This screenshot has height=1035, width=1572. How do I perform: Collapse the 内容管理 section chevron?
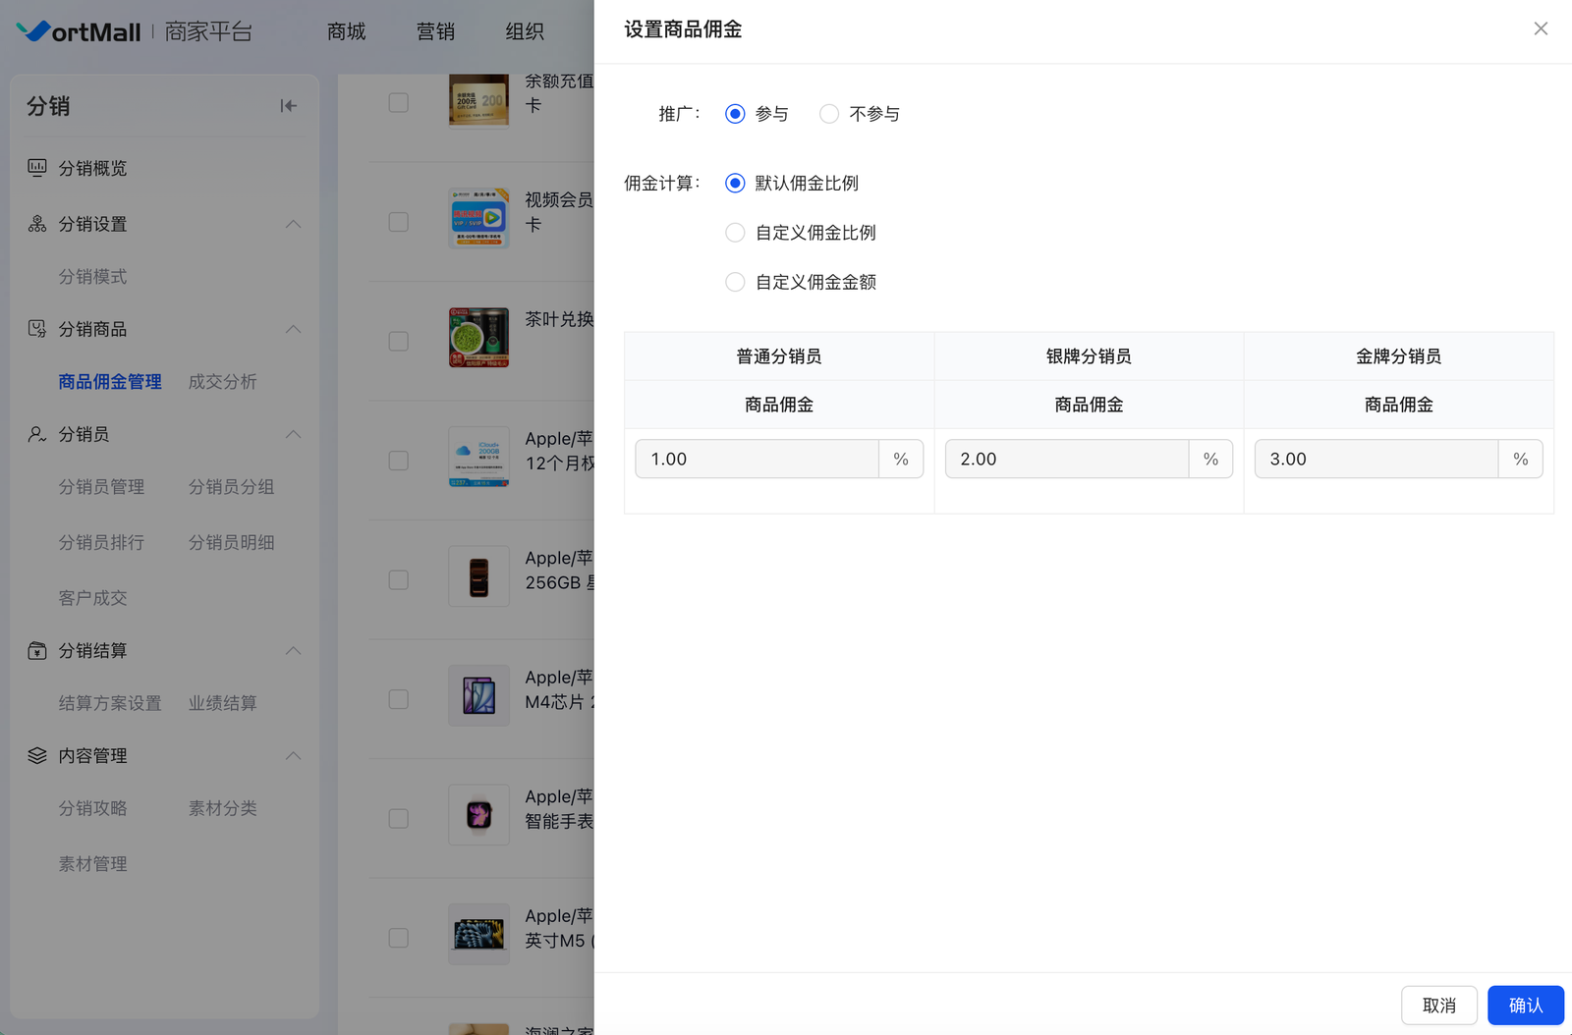pyautogui.click(x=293, y=755)
